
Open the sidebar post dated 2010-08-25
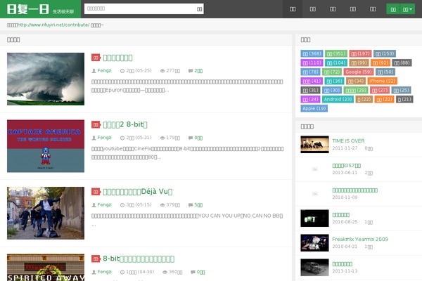pos(340,214)
